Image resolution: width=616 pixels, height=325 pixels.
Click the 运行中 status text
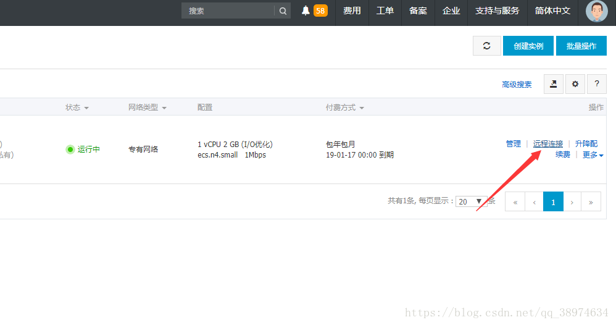[x=88, y=149]
